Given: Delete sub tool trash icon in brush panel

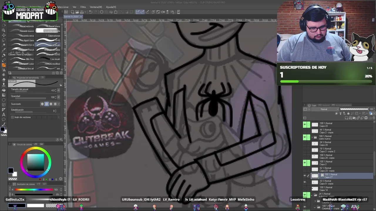Looking at the screenshot, I should click(61, 73).
